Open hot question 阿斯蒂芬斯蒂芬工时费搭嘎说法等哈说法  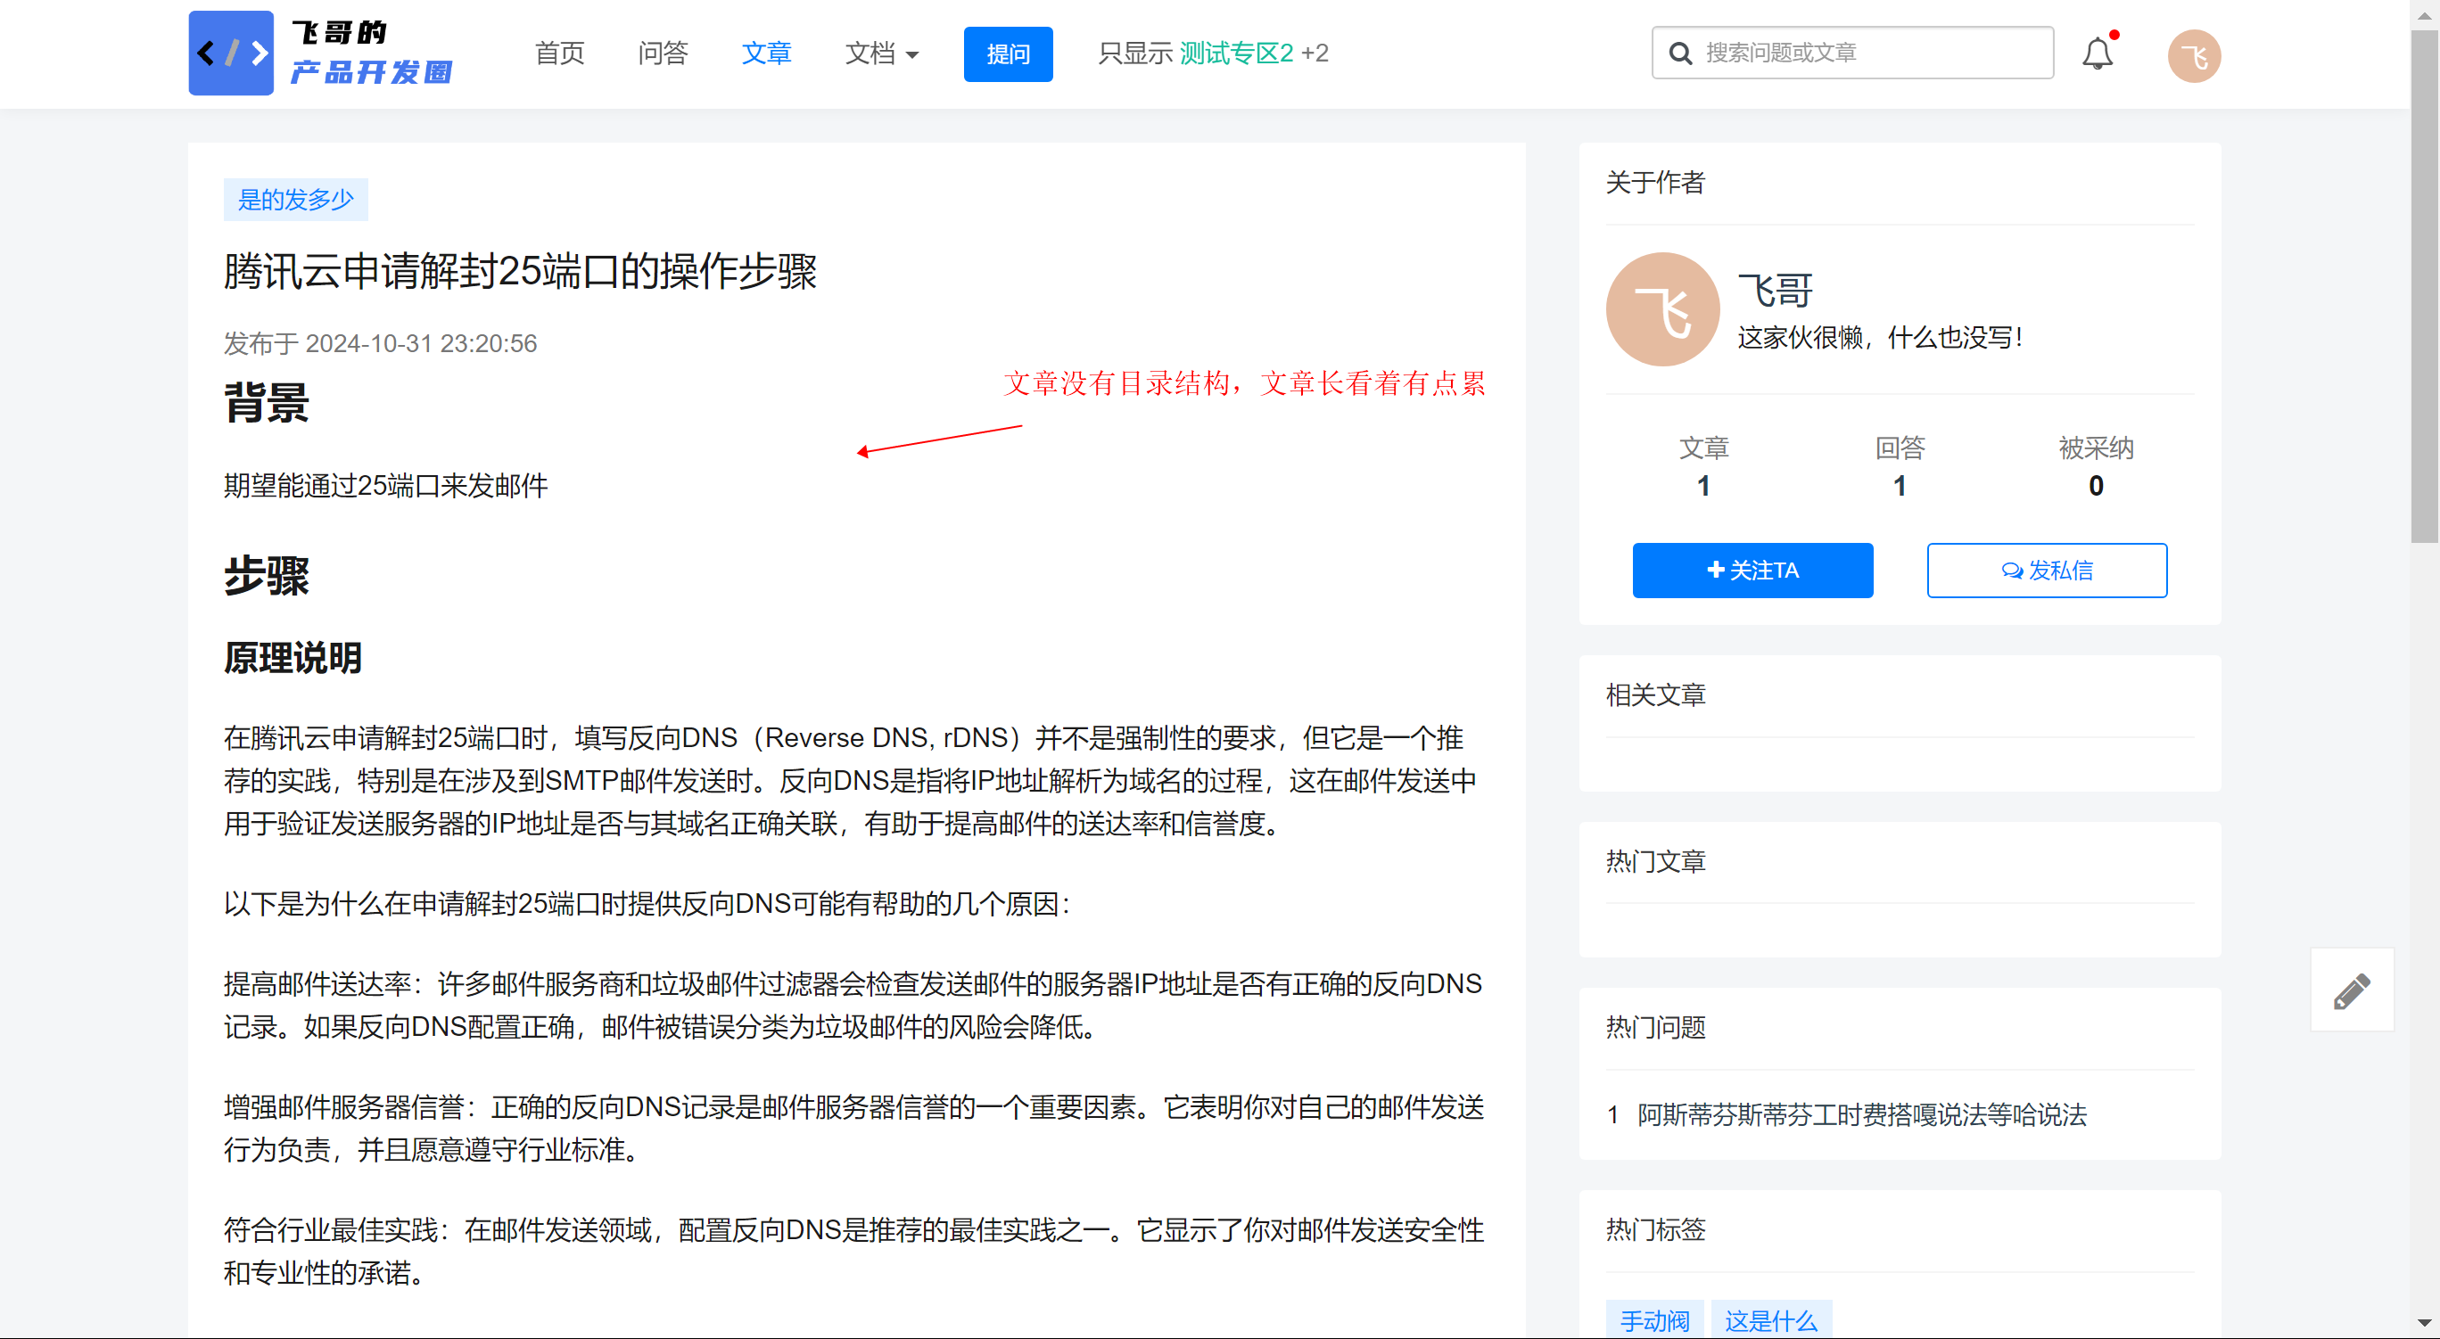pyautogui.click(x=1862, y=1114)
